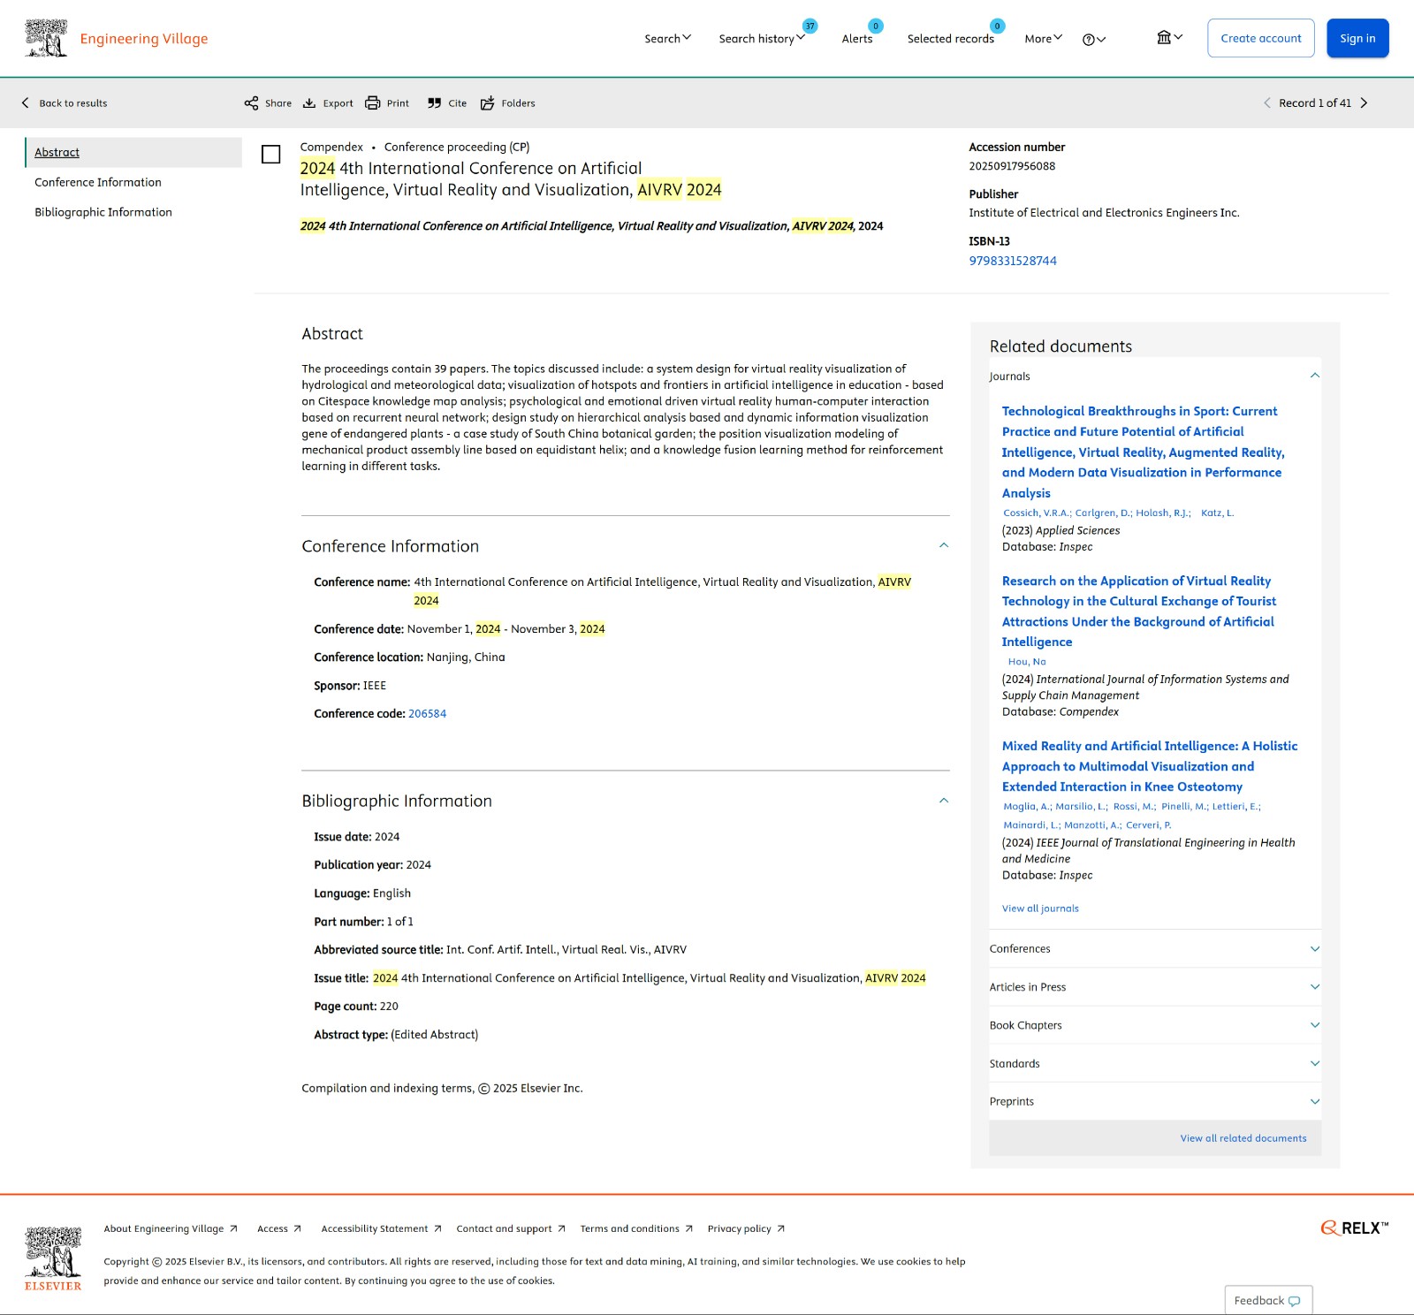Click author Cerveri, P. link
1414x1315 pixels.
click(1148, 825)
